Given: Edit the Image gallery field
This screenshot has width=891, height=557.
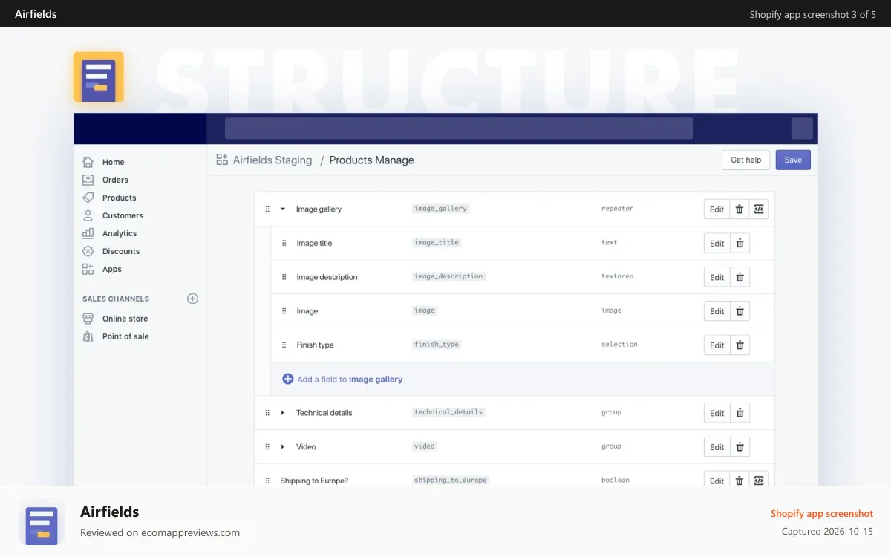Looking at the screenshot, I should click(x=717, y=209).
